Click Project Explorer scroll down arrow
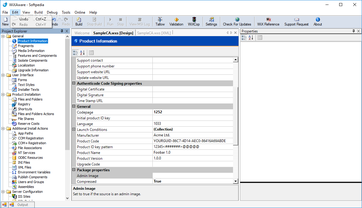Screen dimensions: 362x208 pos(68,198)
